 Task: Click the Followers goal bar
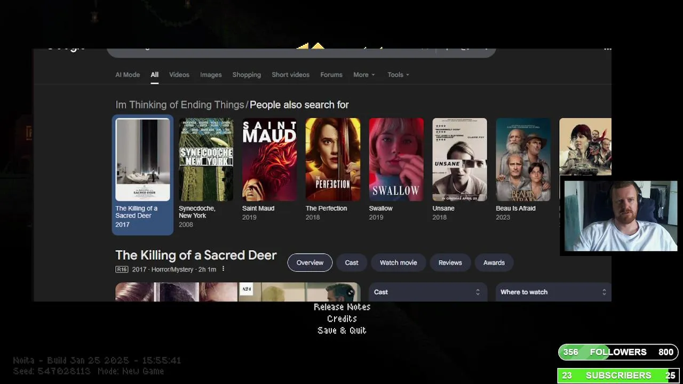pos(618,352)
